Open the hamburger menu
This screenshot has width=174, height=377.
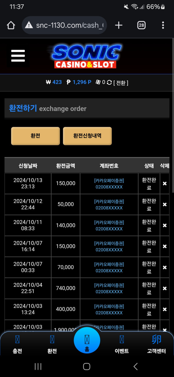coord(18,56)
